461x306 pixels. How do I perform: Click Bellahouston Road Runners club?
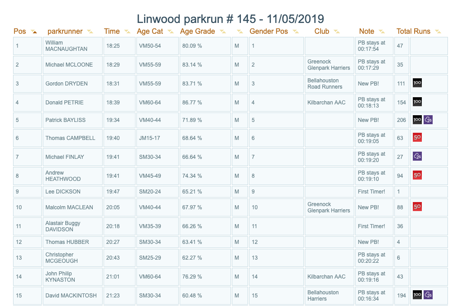click(325, 84)
